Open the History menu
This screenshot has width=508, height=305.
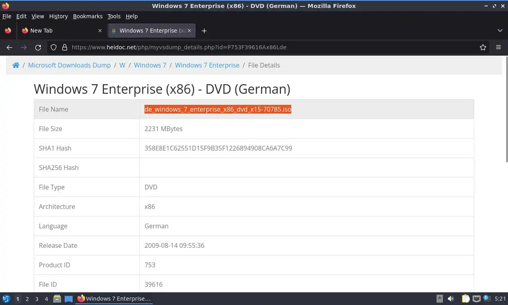[58, 16]
